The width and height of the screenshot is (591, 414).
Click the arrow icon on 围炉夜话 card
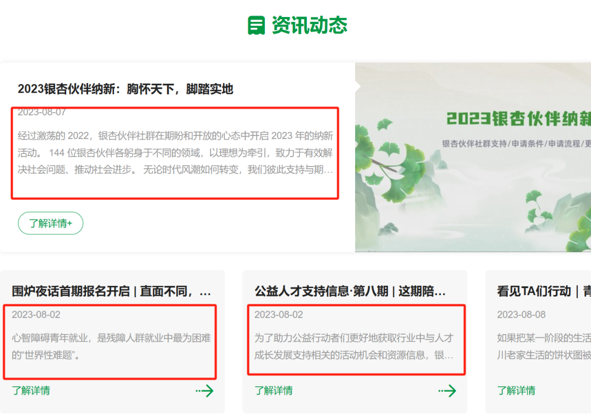(204, 391)
